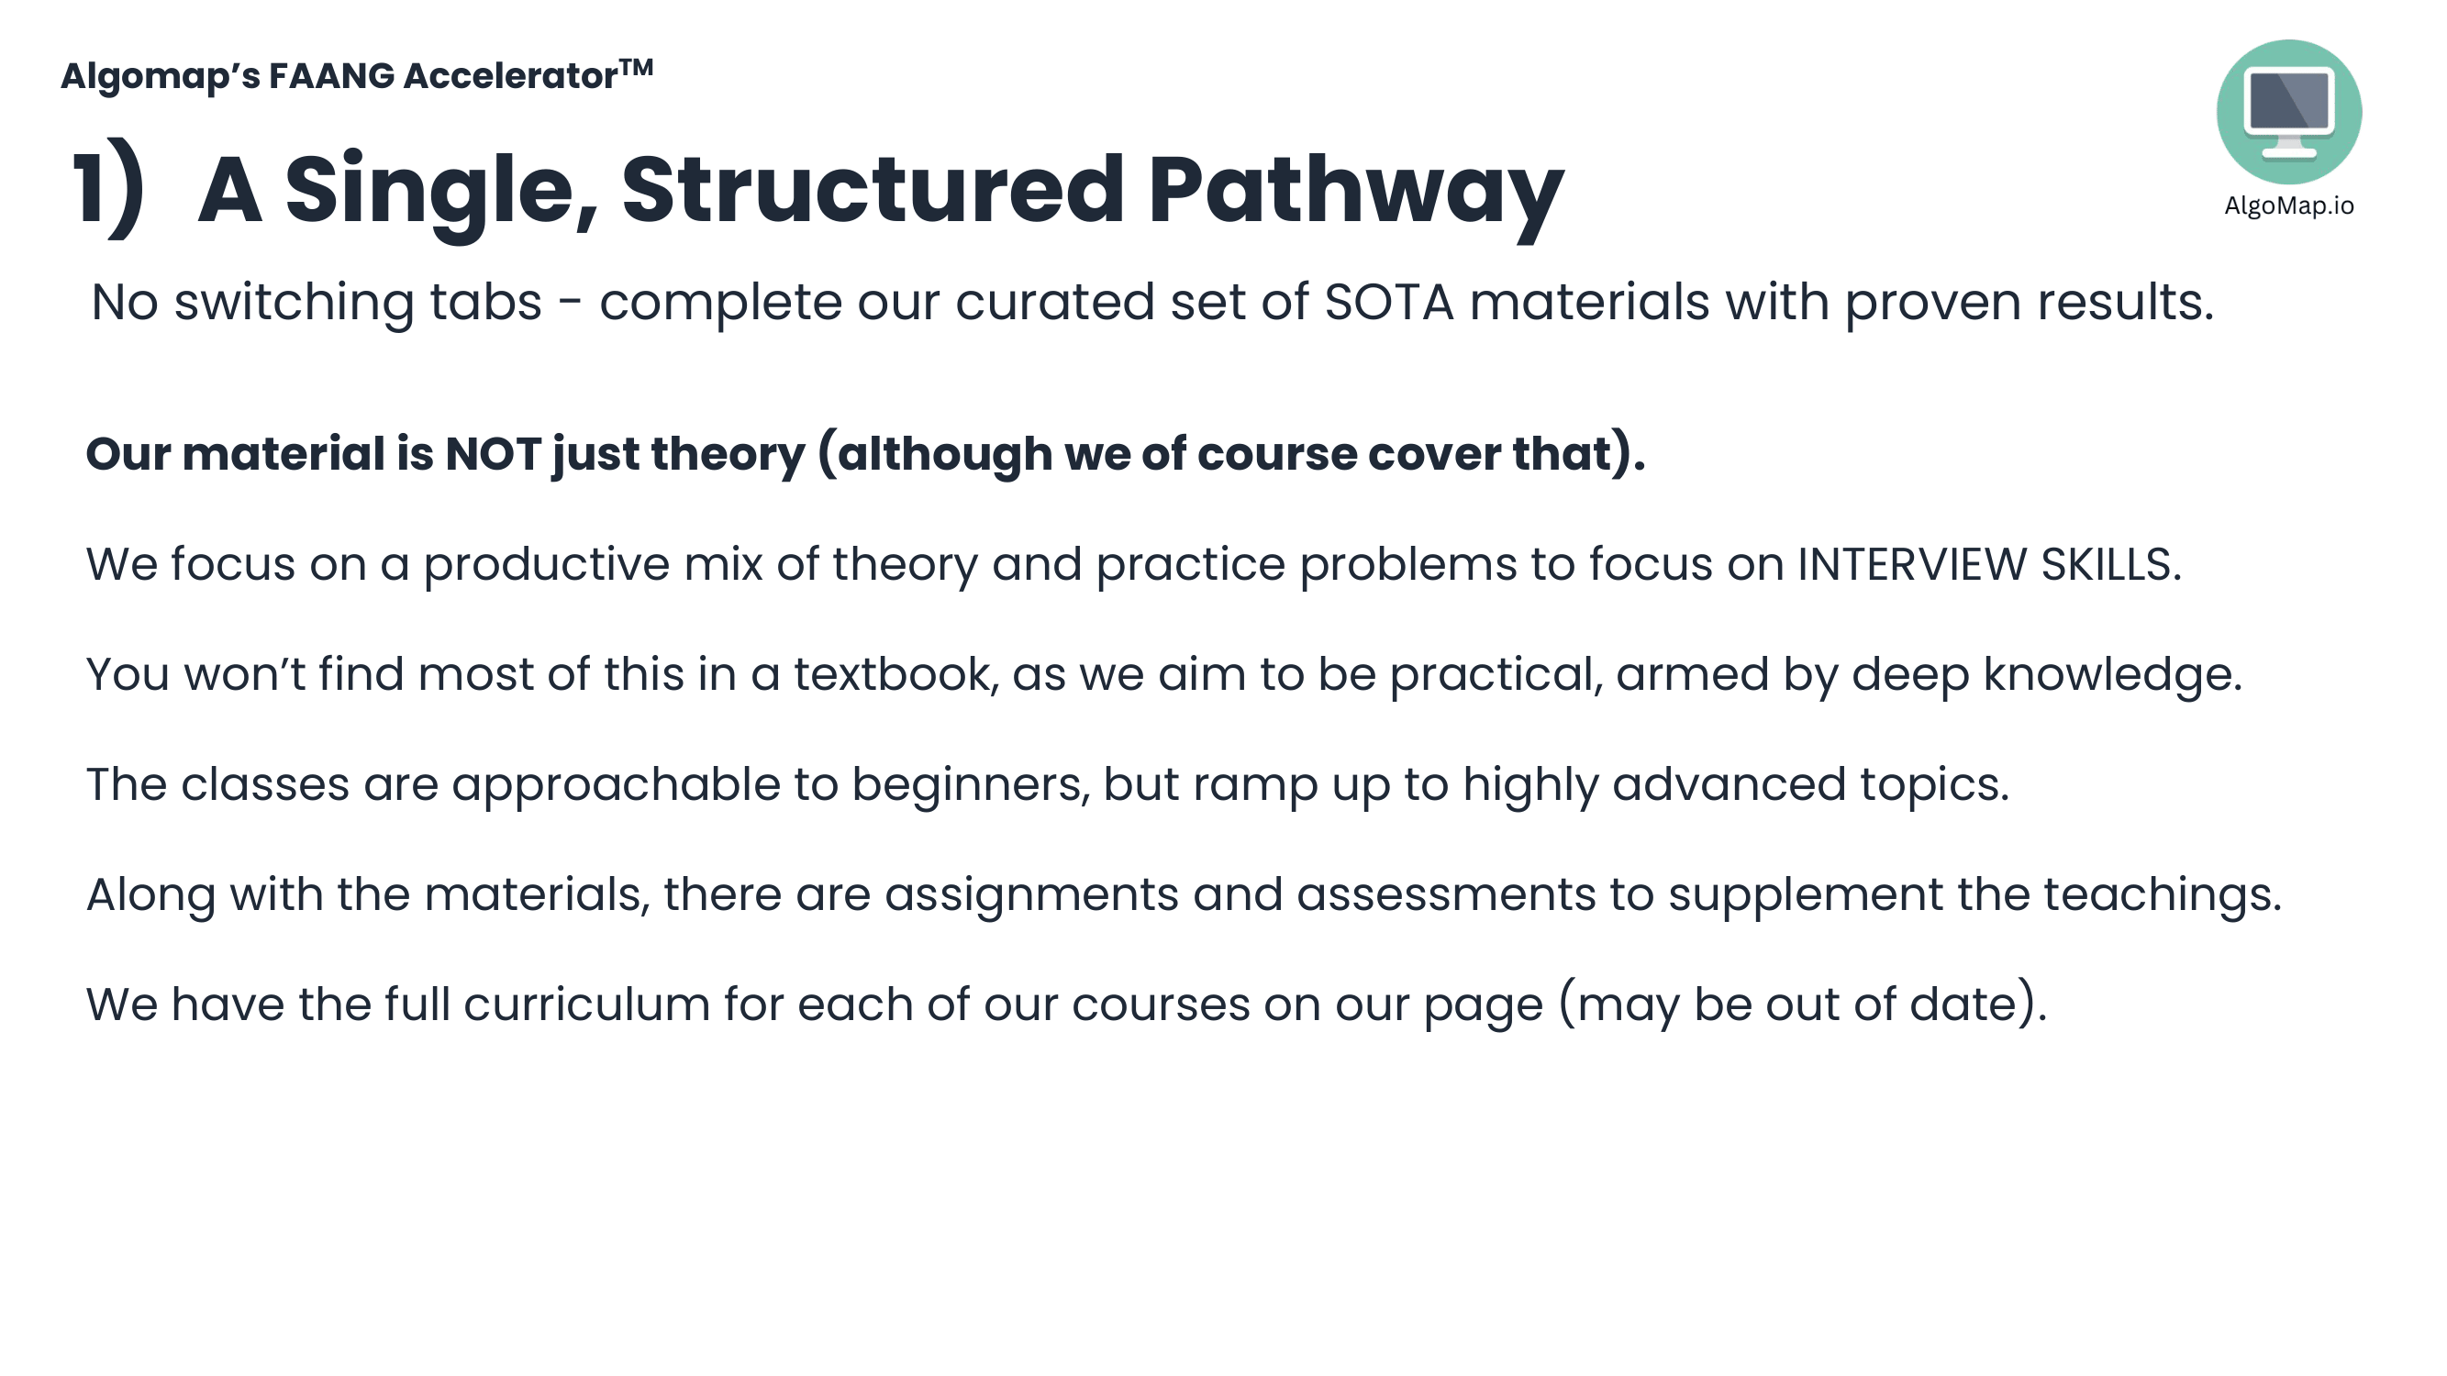Click the capitalized word "NOT" in the bold line

coord(492,453)
